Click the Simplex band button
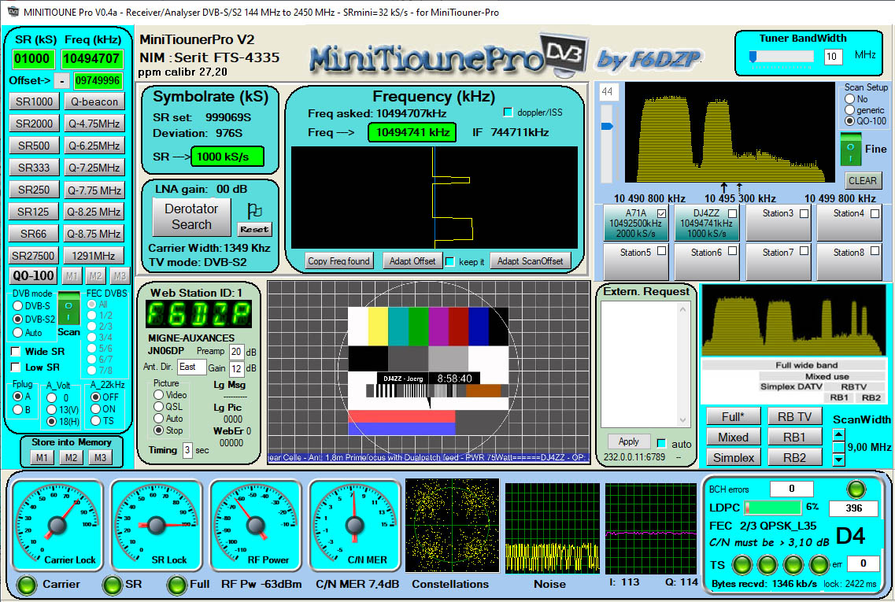 (x=734, y=458)
